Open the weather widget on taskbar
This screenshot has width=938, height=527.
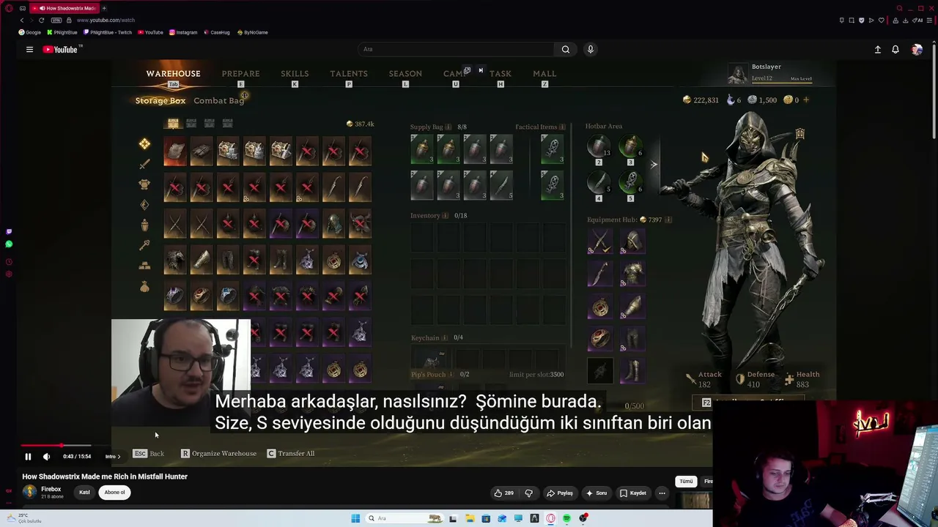[x=25, y=518]
